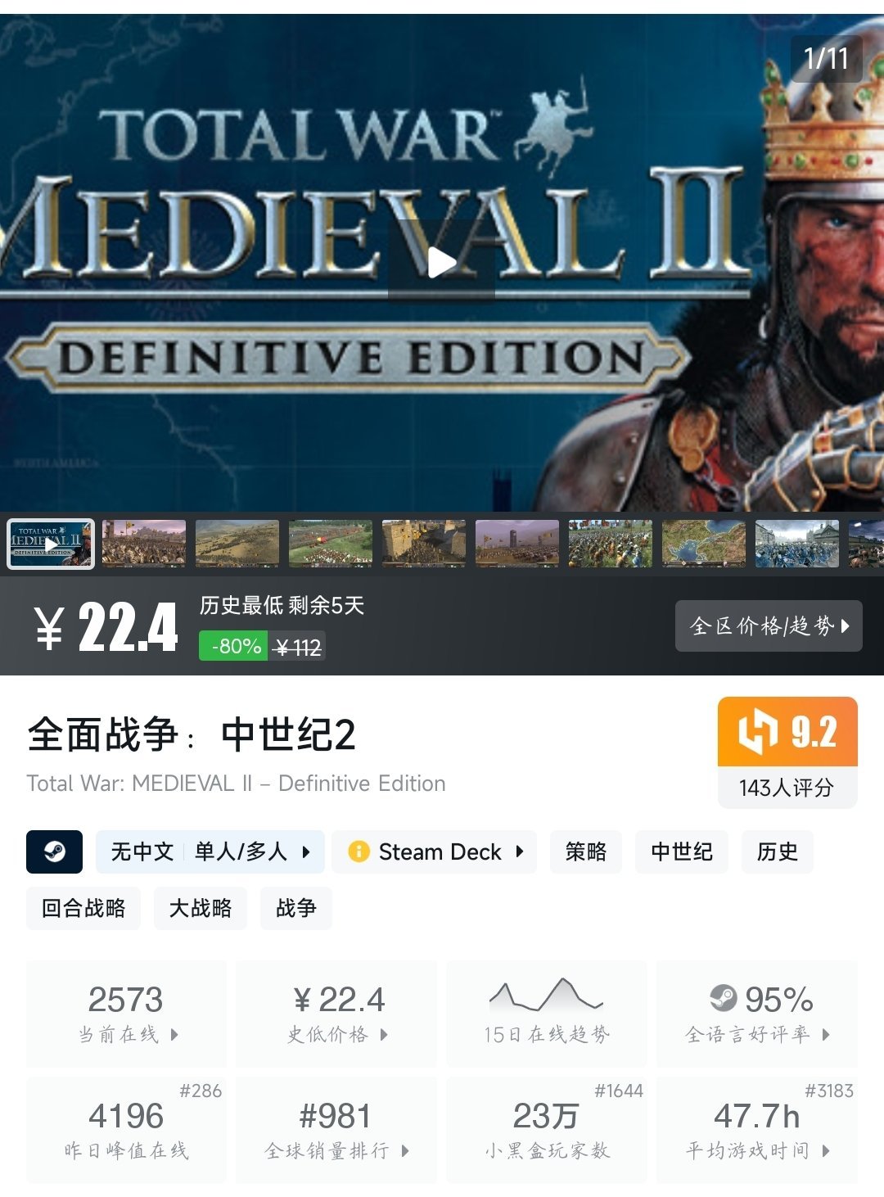Screen dimensions: 884x1197
Task: Expand 当前在线 current players stat
Action: click(x=126, y=1014)
